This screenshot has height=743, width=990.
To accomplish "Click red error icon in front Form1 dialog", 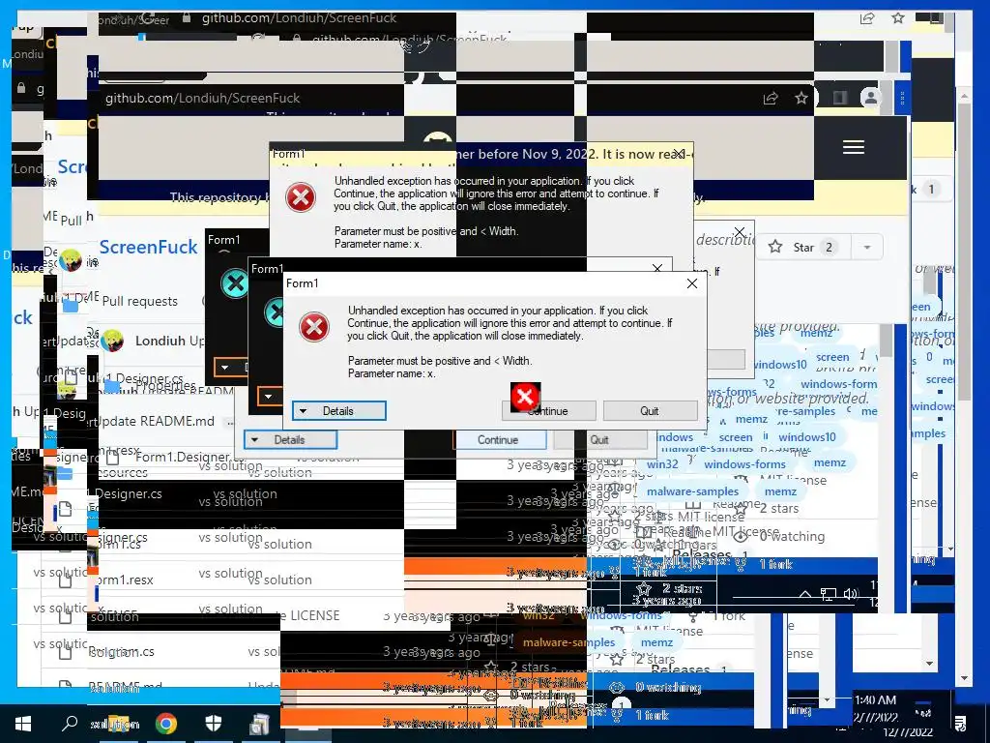I will click(x=314, y=327).
